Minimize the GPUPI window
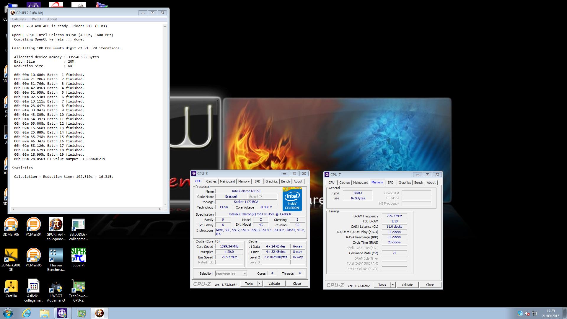Viewport: 567px width, 319px height. (x=143, y=13)
